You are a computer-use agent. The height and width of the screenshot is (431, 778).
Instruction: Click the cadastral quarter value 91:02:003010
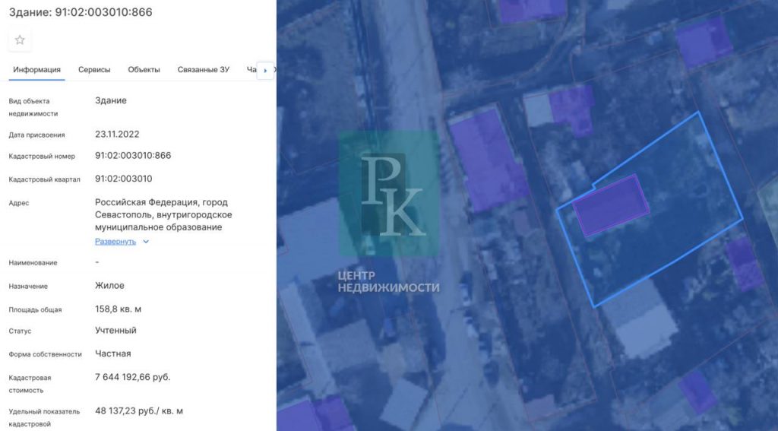pos(124,179)
